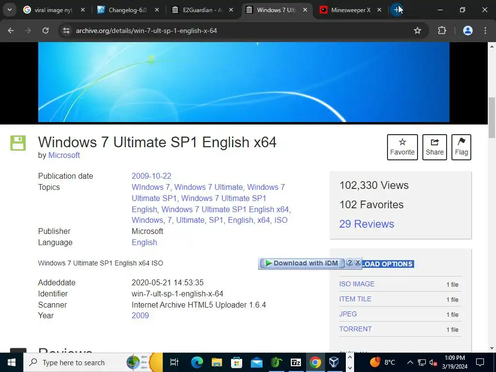Viewport: 496px width, 372px height.
Task: Open the x64 topic link
Action: (x=263, y=220)
